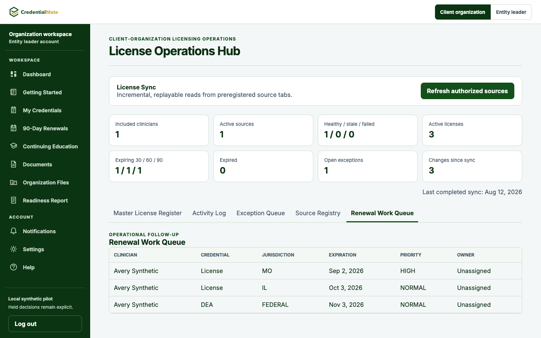
Task: Click the Readiness Report page icon
Action: pos(14,200)
